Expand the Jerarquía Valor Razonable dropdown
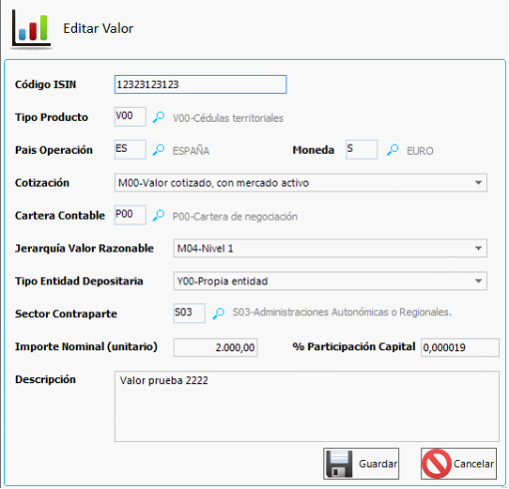 [478, 248]
